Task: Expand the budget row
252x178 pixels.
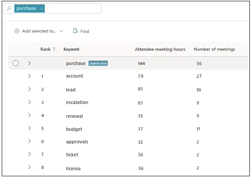Action: [29, 128]
